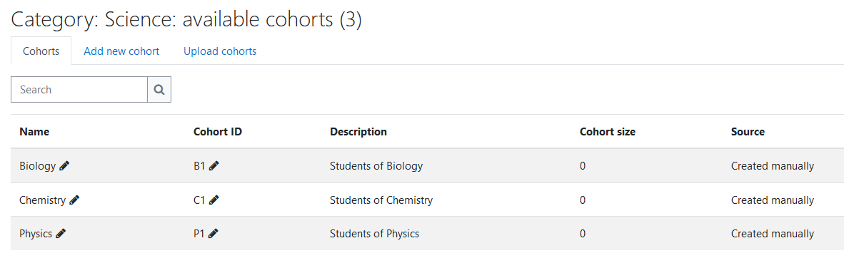The height and width of the screenshot is (258, 844).
Task: Edit cohort ID C1 with its pencil icon
Action: [x=214, y=200]
